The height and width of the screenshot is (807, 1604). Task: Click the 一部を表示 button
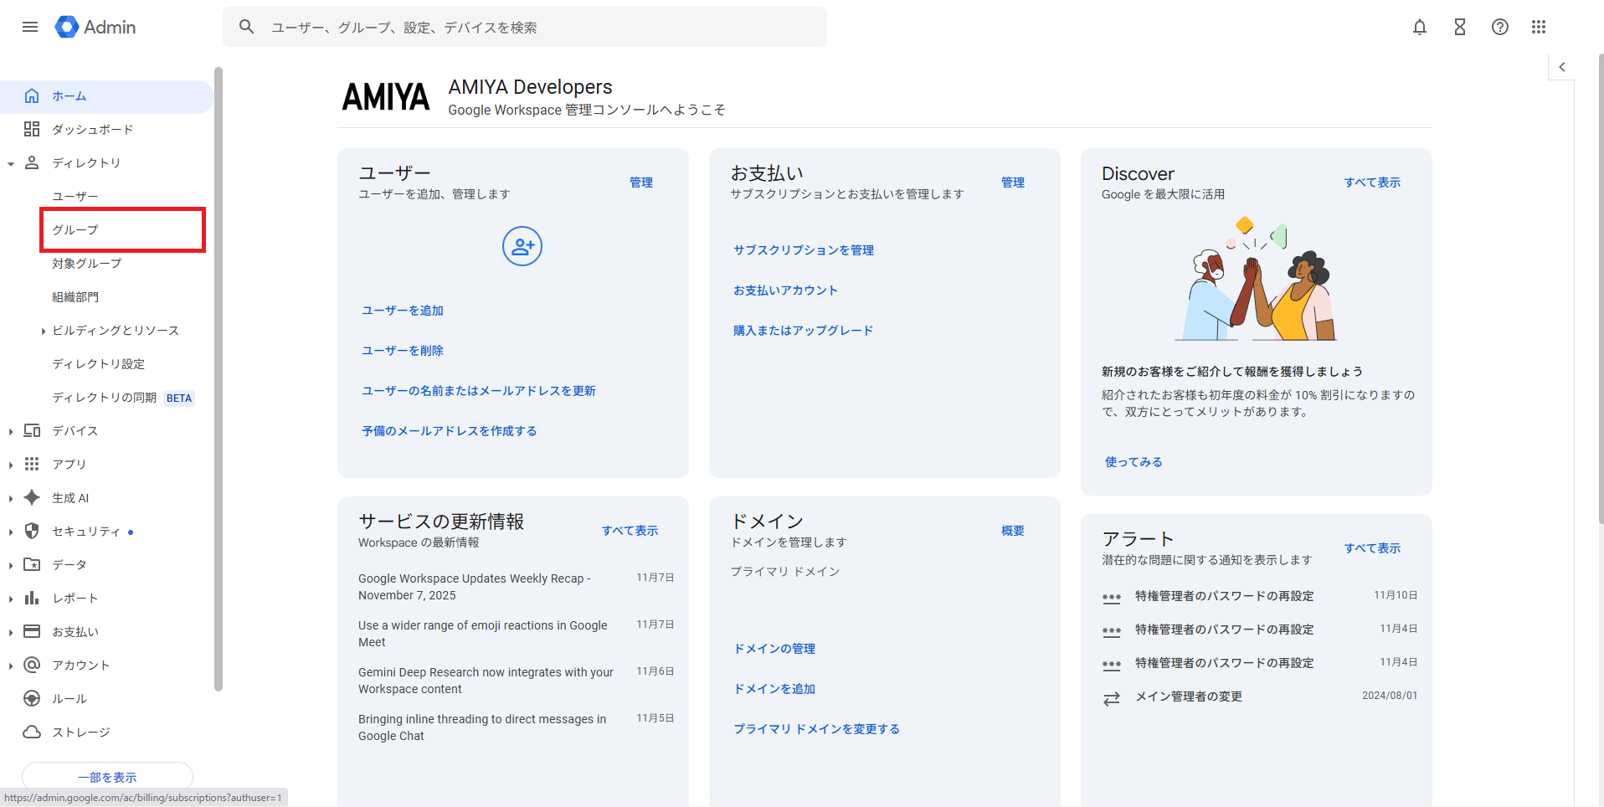[x=107, y=777]
